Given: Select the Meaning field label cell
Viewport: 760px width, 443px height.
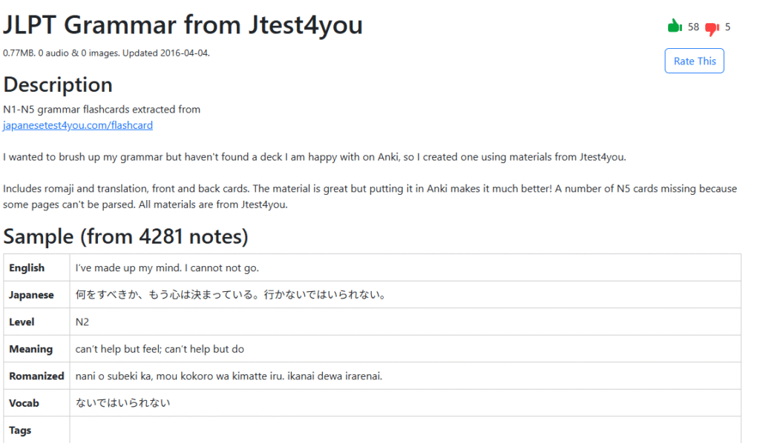Looking at the screenshot, I should click(37, 349).
